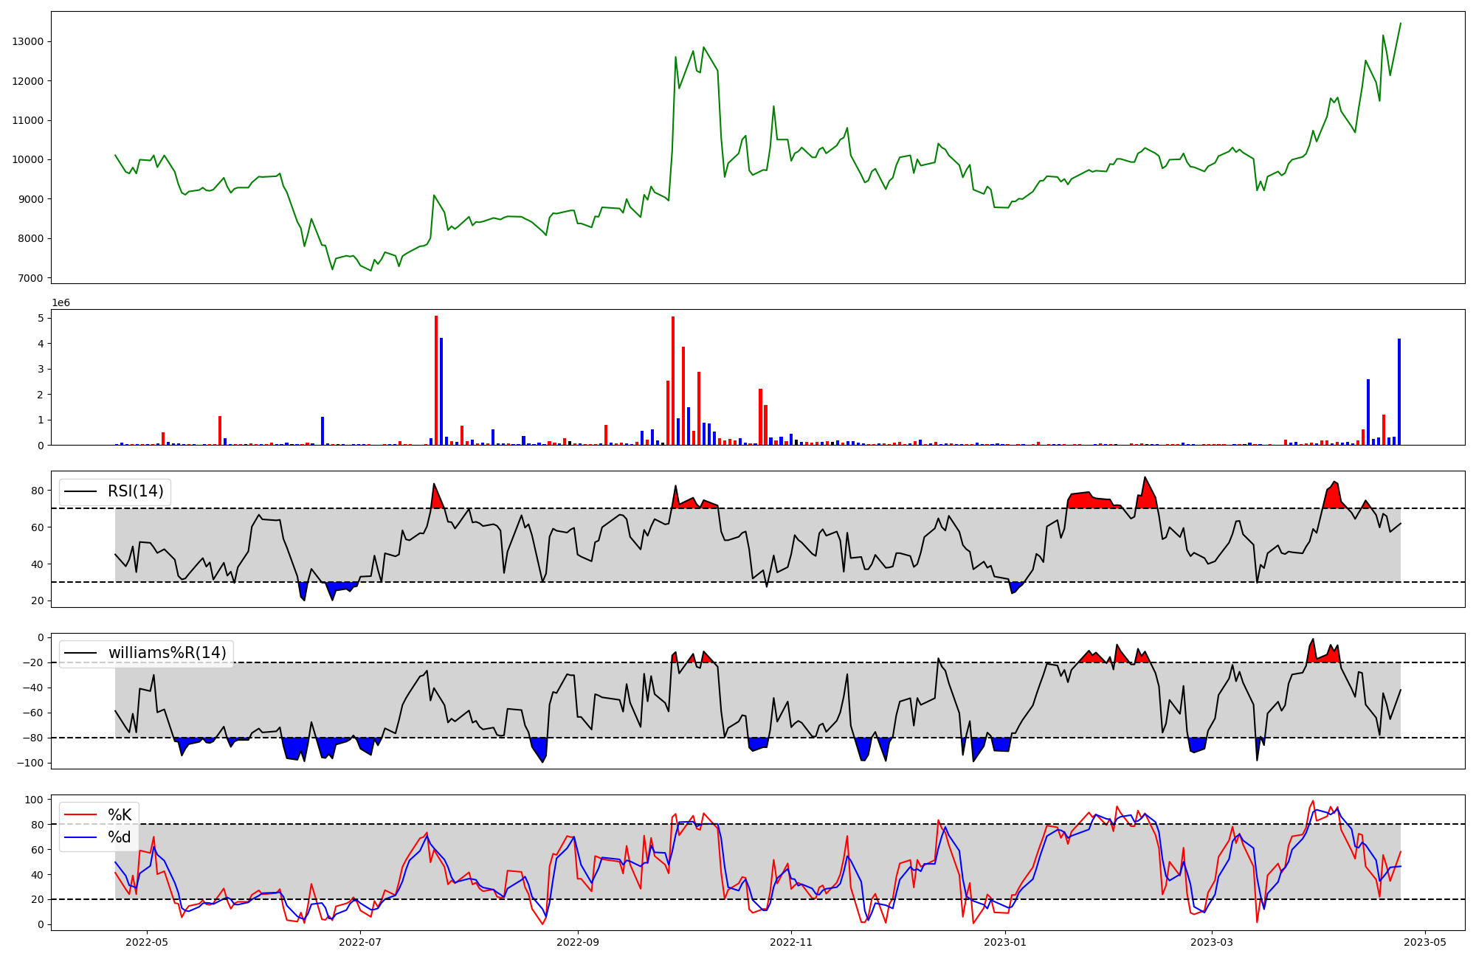Image resolution: width=1476 pixels, height=959 pixels.
Task: Click the 13000 price axis tick label
Action: coord(27,41)
